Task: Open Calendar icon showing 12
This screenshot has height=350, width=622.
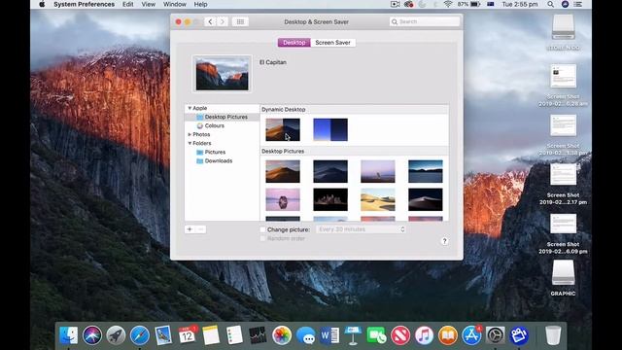Action: (x=188, y=335)
